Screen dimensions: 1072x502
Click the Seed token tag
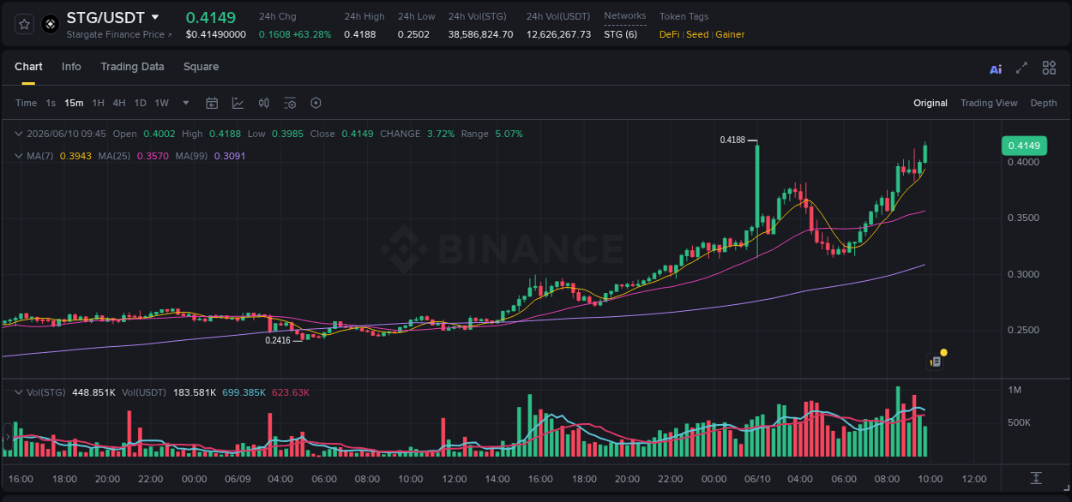pyautogui.click(x=697, y=34)
